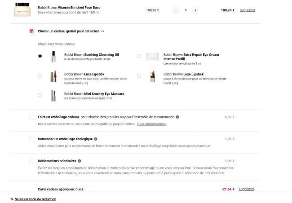The image size is (292, 203).
Task: Increase quantity with the plus button
Action: pyautogui.click(x=195, y=10)
